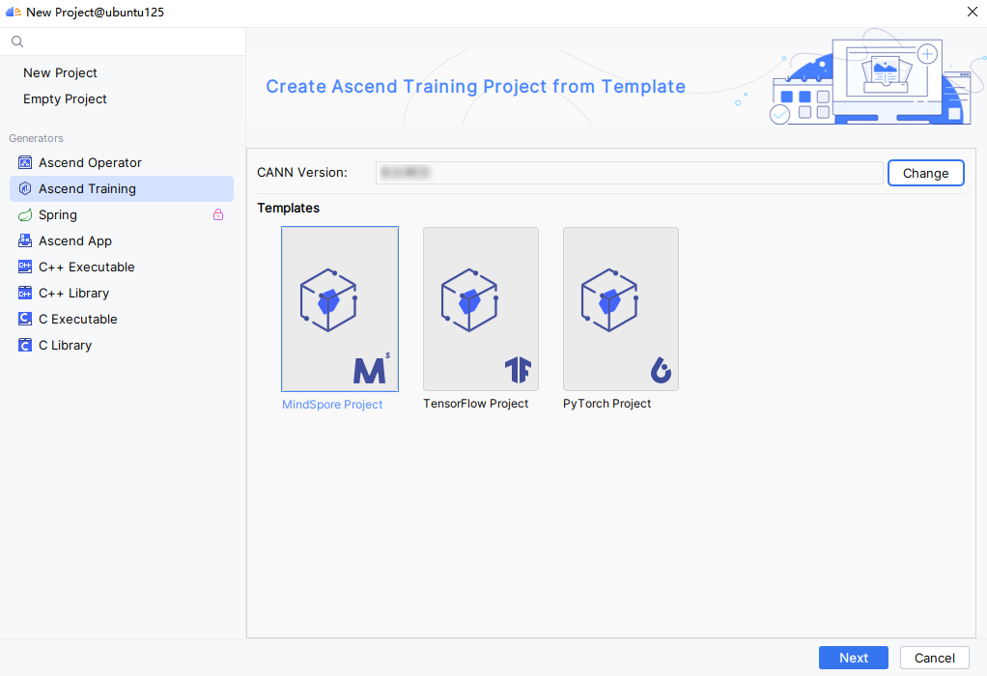Pick the Spring leaf icon
Image resolution: width=987 pixels, height=676 pixels.
25,215
